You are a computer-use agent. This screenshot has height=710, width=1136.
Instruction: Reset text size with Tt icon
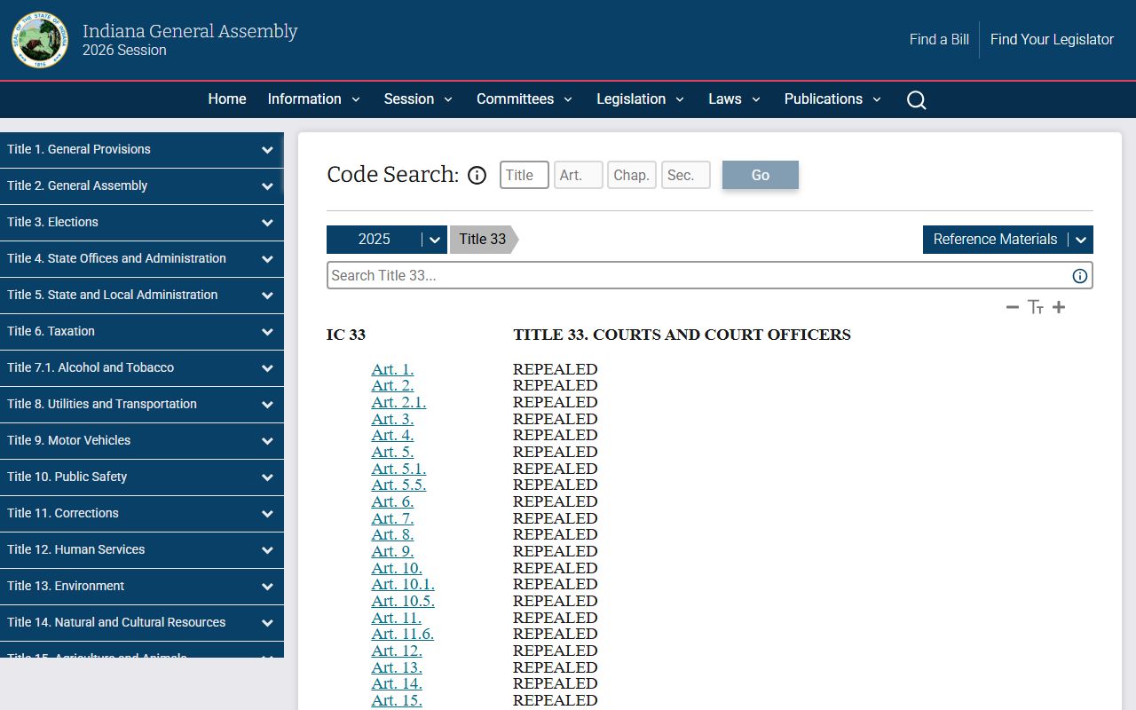tap(1036, 307)
